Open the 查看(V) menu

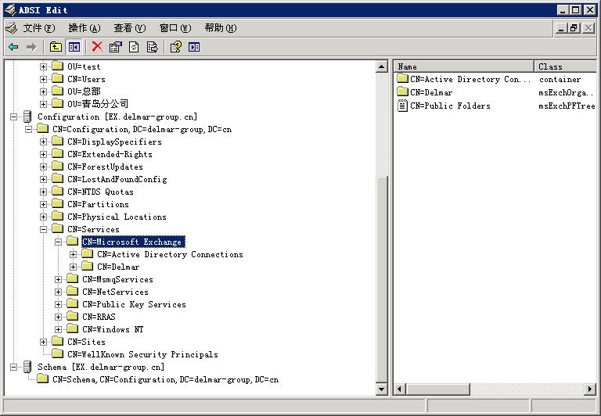pyautogui.click(x=130, y=28)
